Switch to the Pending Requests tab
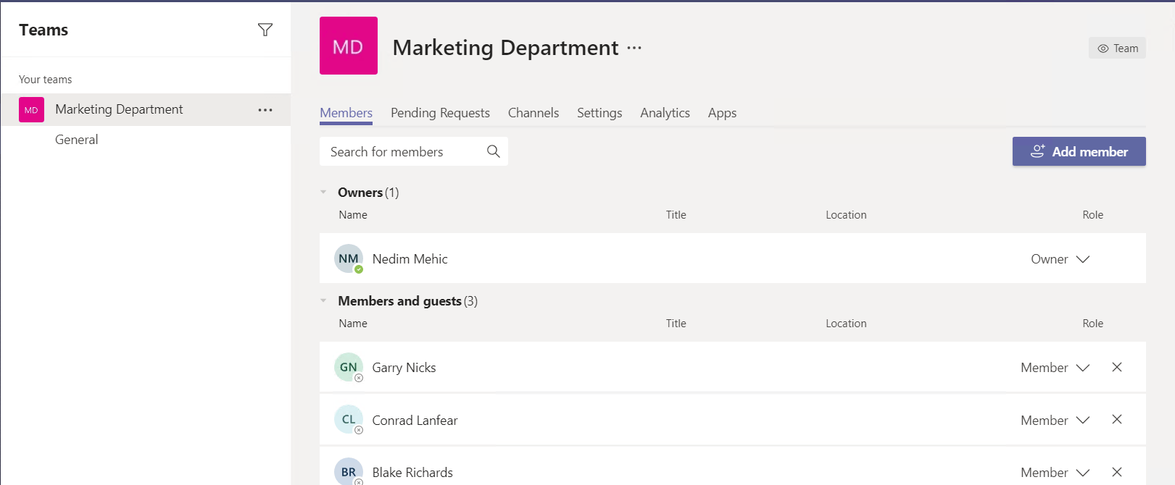The image size is (1175, 485). 440,113
